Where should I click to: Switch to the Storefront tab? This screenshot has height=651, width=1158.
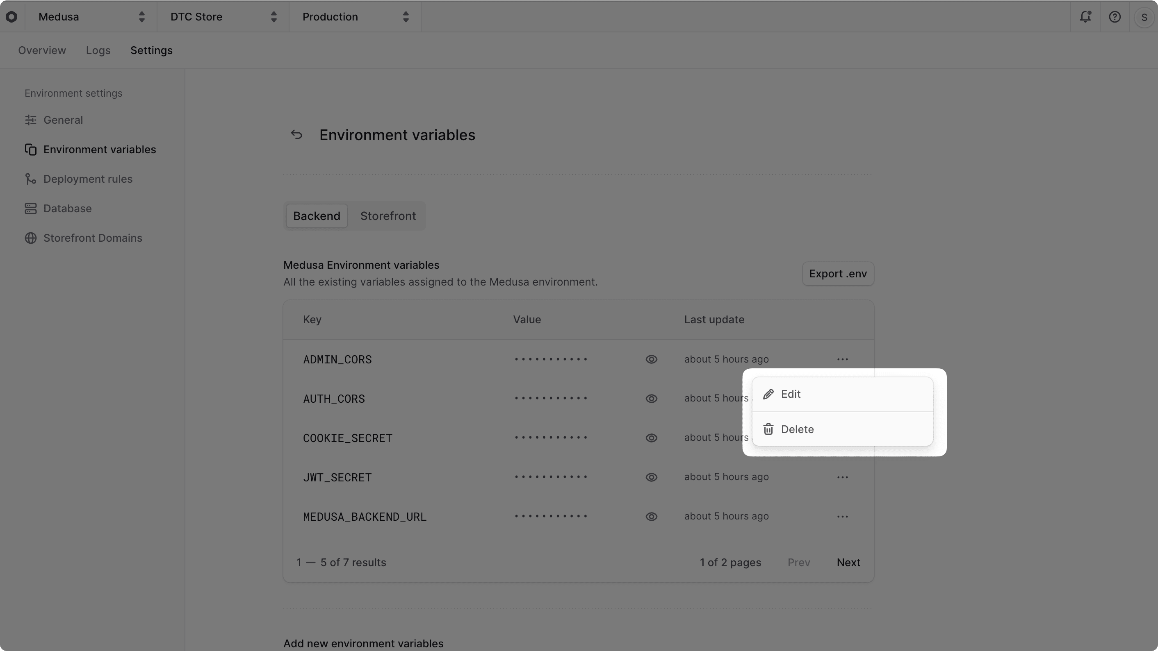coord(388,215)
